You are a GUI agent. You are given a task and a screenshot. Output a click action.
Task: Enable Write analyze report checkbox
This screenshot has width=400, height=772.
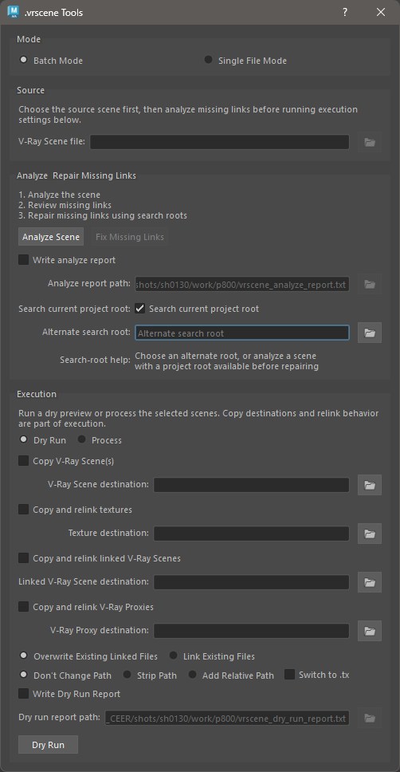coord(24,259)
